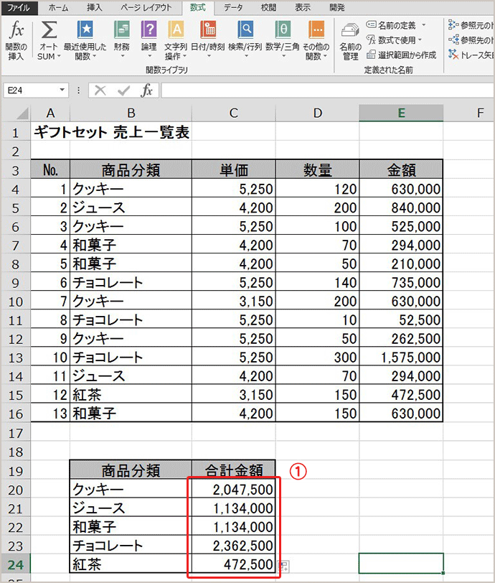
Task: Click the formula bar Cancel (X) icon
Action: [x=100, y=90]
